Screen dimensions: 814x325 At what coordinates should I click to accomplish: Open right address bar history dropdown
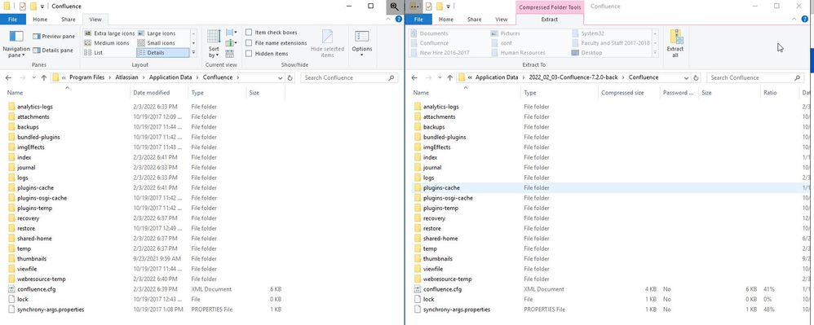click(686, 77)
